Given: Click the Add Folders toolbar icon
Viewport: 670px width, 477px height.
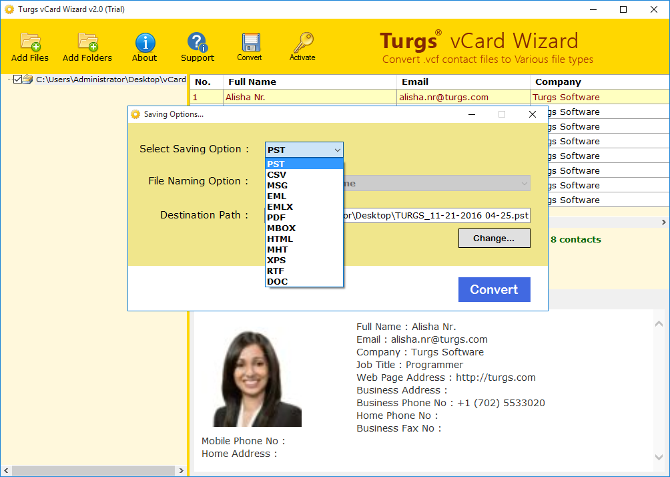Looking at the screenshot, I should 88,42.
